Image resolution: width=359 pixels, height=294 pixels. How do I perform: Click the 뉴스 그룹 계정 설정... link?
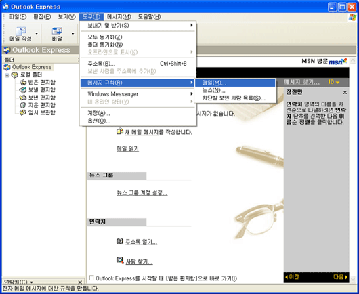click(x=142, y=193)
